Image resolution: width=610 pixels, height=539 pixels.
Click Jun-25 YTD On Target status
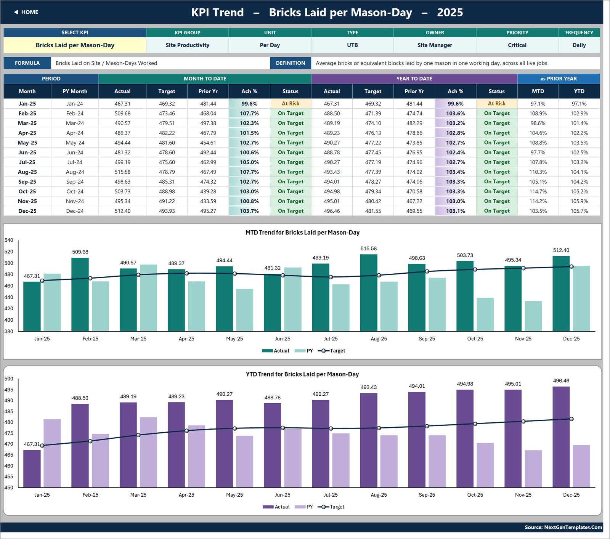coord(496,152)
